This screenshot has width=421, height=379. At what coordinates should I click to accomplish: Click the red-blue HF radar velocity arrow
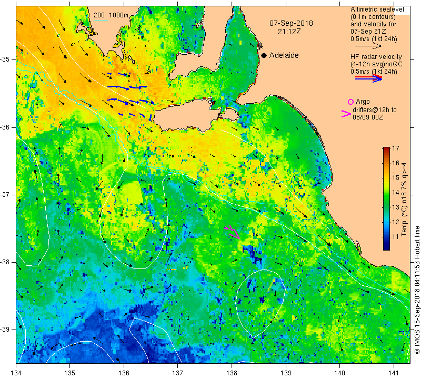point(368,78)
